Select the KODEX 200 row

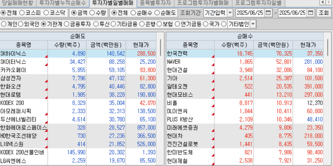tap(78, 103)
